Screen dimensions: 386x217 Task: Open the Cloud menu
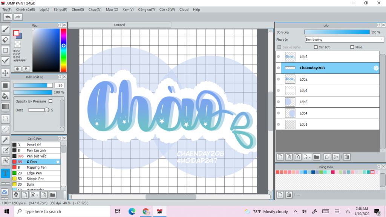tap(184, 9)
